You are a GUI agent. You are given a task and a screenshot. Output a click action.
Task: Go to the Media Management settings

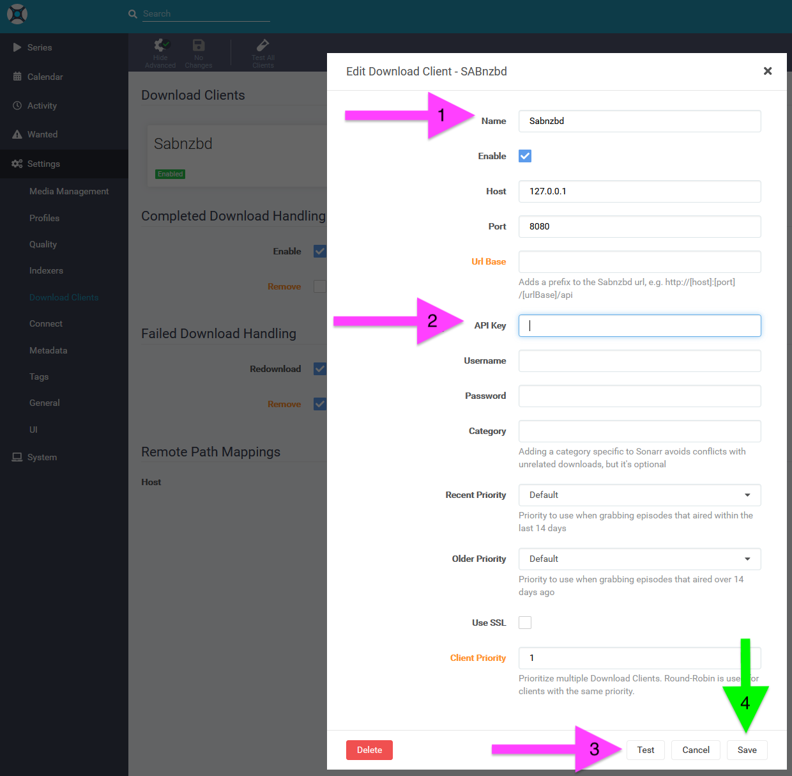(68, 190)
